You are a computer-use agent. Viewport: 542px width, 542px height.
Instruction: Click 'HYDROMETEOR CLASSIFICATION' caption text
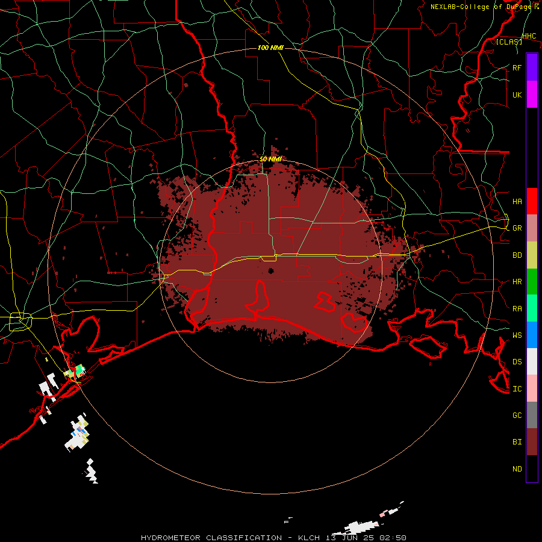[211, 538]
